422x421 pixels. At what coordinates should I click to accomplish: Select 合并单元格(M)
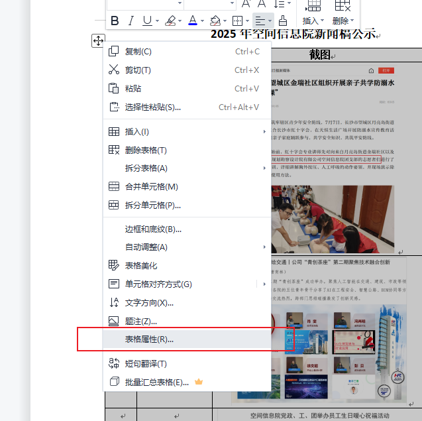(187, 187)
